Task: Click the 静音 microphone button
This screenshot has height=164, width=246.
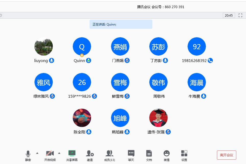Action: [28, 156]
